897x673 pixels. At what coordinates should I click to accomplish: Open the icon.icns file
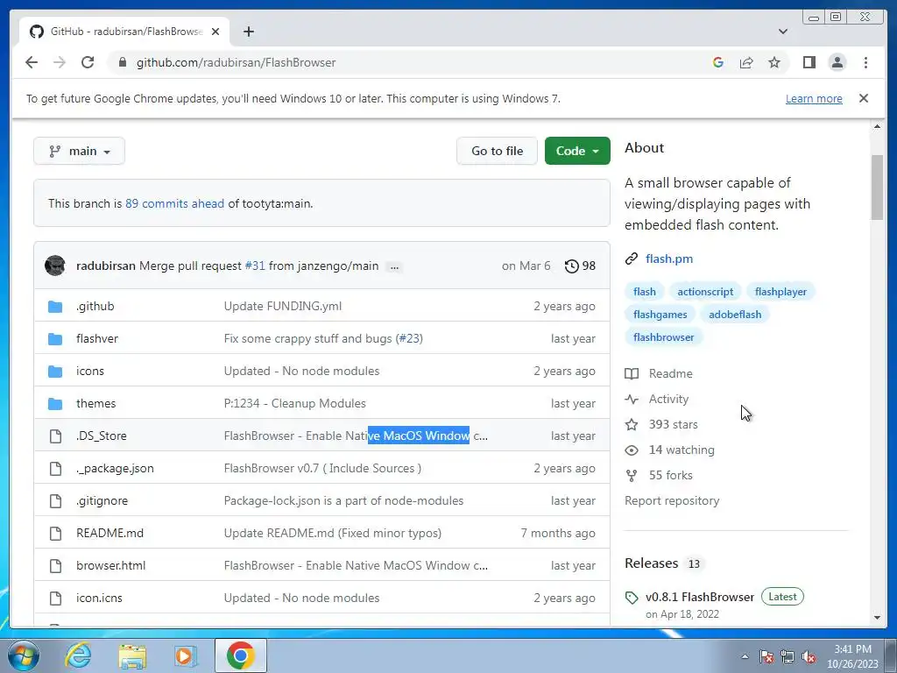click(99, 598)
